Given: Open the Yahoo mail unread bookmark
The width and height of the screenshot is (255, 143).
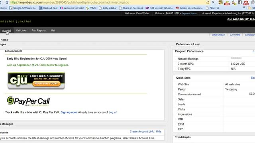Looking at the screenshot, I should click(x=159, y=8).
